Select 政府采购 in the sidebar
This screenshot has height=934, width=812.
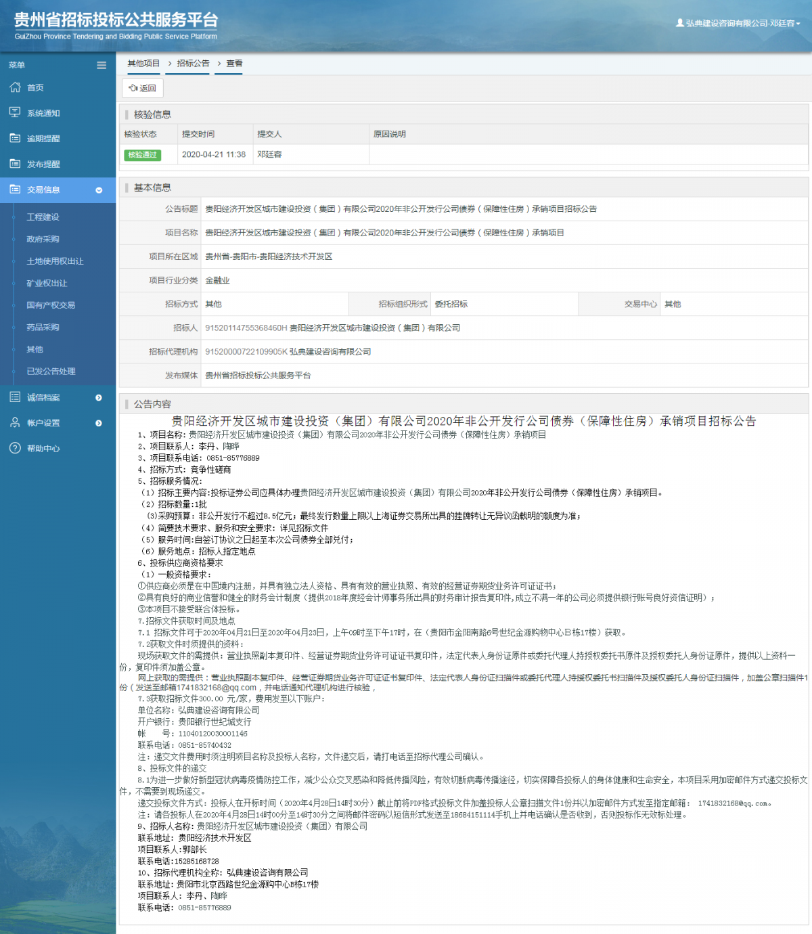(x=43, y=239)
